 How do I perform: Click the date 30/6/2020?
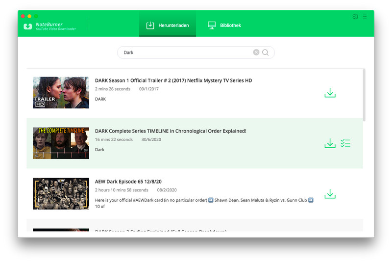point(151,139)
